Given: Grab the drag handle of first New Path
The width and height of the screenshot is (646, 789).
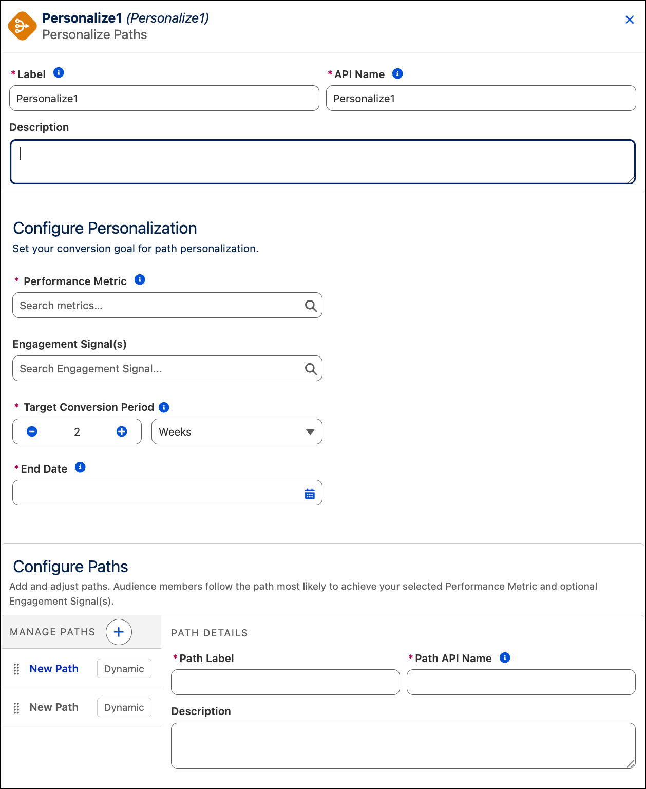Looking at the screenshot, I should 16,669.
